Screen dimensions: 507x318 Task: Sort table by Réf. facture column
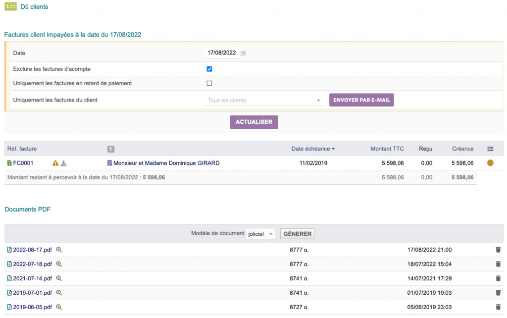pos(22,149)
